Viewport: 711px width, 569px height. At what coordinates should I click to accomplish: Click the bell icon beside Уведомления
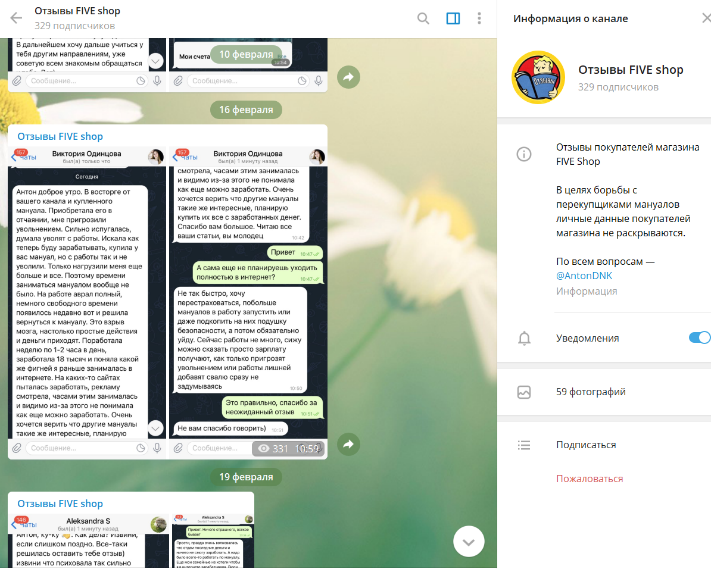click(524, 338)
